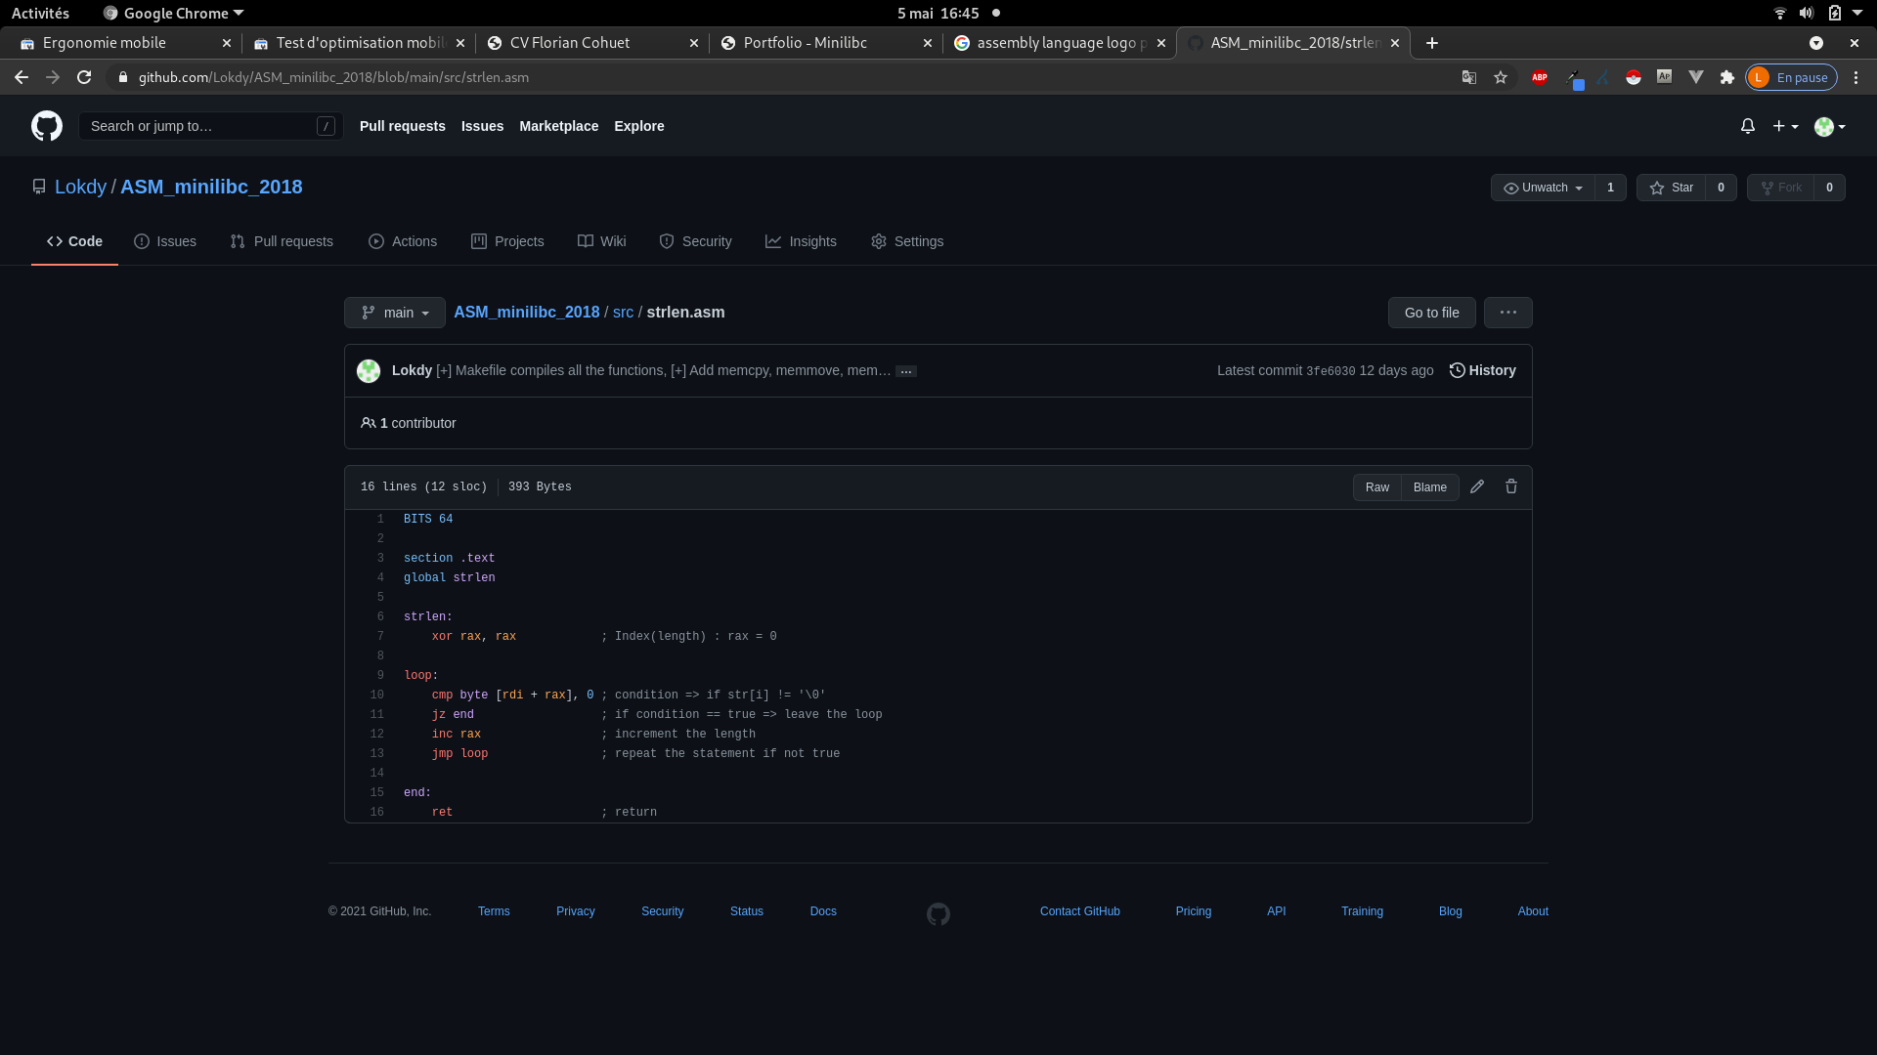Image resolution: width=1877 pixels, height=1055 pixels.
Task: Select line number 10 in the code
Action: [376, 696]
